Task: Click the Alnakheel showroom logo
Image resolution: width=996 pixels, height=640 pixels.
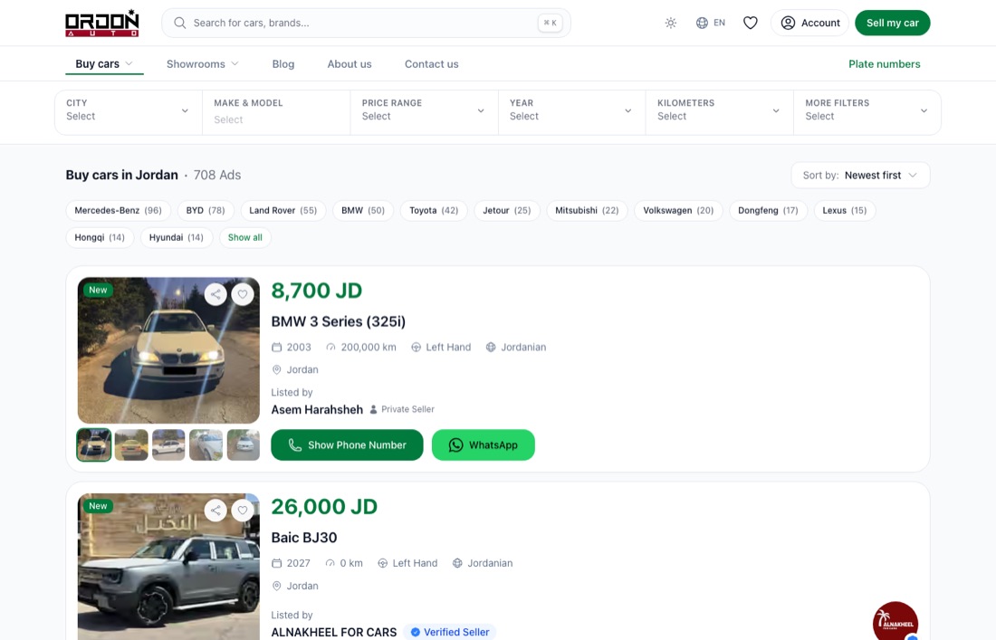Action: 895,620
